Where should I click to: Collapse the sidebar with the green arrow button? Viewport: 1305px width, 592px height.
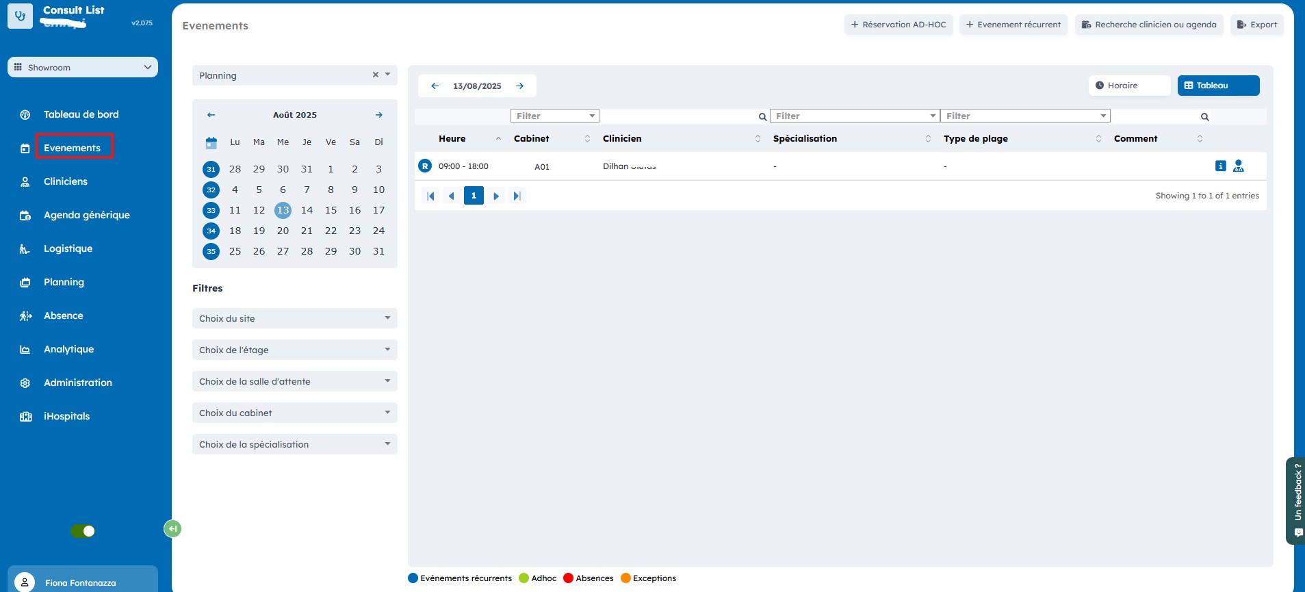172,528
